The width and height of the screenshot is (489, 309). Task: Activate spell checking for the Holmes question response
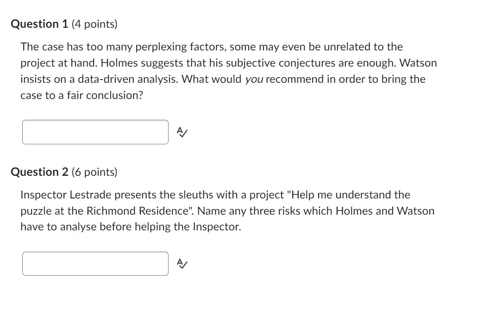click(x=181, y=132)
